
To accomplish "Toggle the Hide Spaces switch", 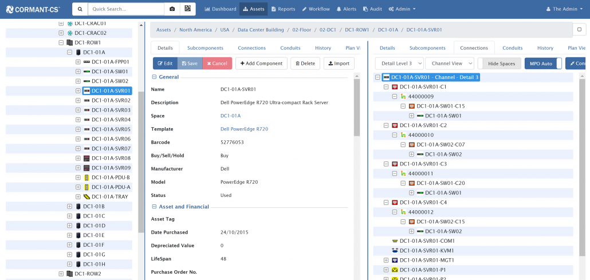I will (499, 64).
